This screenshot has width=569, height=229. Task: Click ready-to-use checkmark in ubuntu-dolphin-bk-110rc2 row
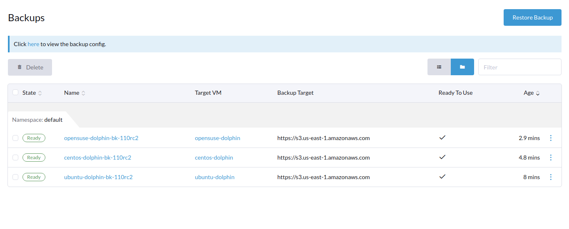442,177
